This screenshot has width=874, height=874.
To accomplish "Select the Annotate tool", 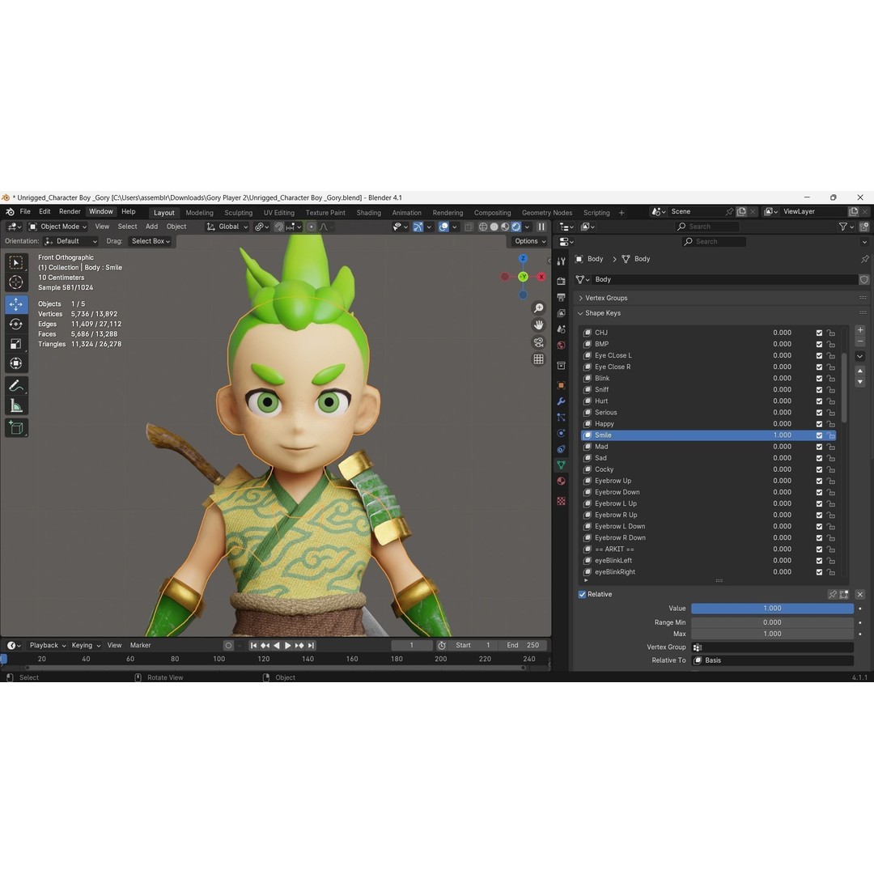I will click(16, 386).
